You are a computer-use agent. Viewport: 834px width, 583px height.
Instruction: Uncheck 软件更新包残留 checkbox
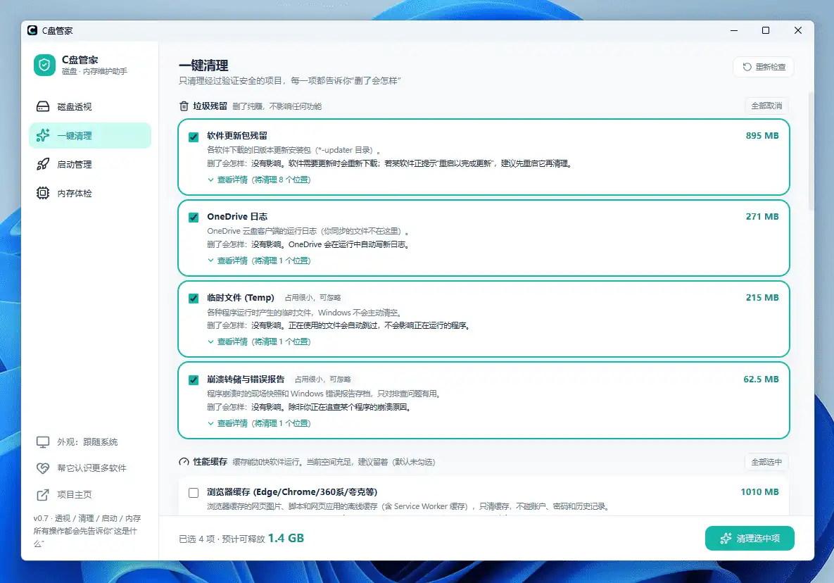194,137
